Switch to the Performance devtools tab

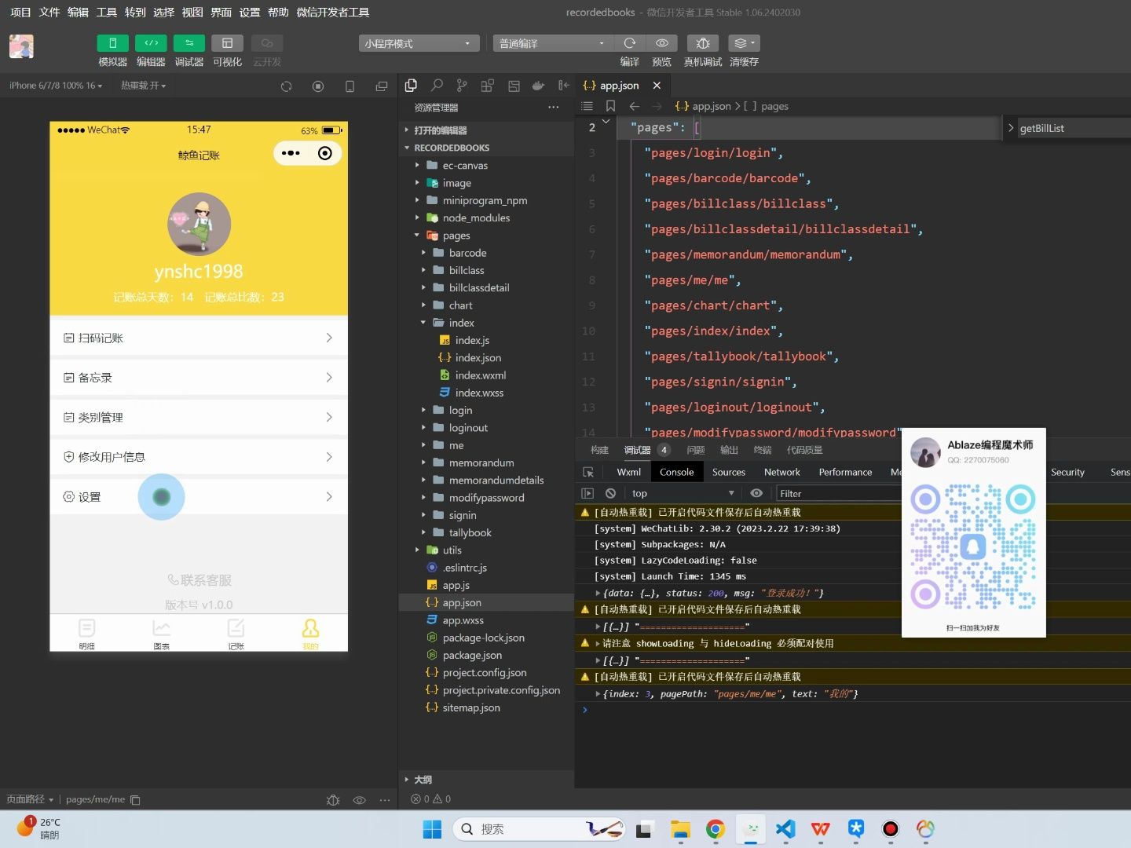click(845, 472)
